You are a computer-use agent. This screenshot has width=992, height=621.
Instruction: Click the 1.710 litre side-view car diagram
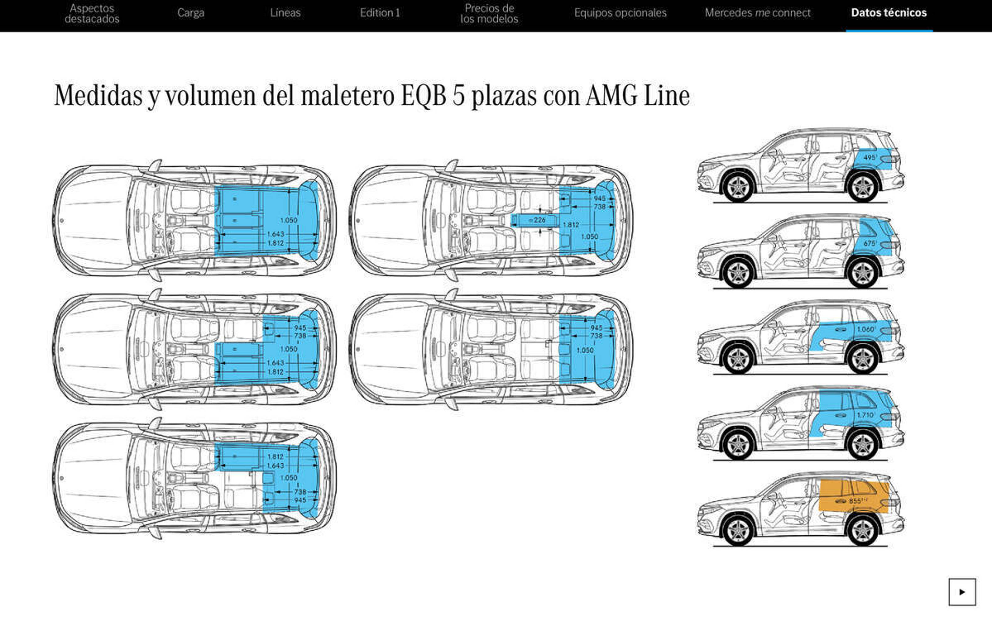tap(801, 423)
